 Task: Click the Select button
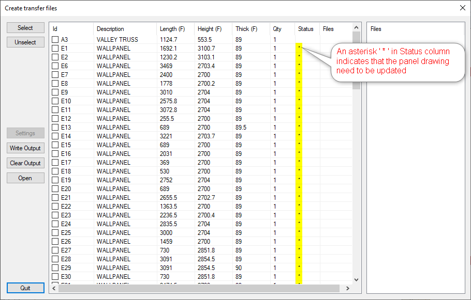pyautogui.click(x=25, y=28)
